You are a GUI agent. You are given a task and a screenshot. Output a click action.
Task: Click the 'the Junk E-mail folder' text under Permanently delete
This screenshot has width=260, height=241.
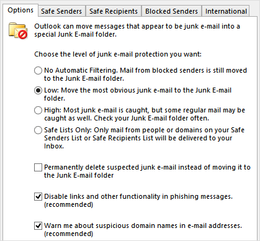pyautogui.click(x=79, y=175)
